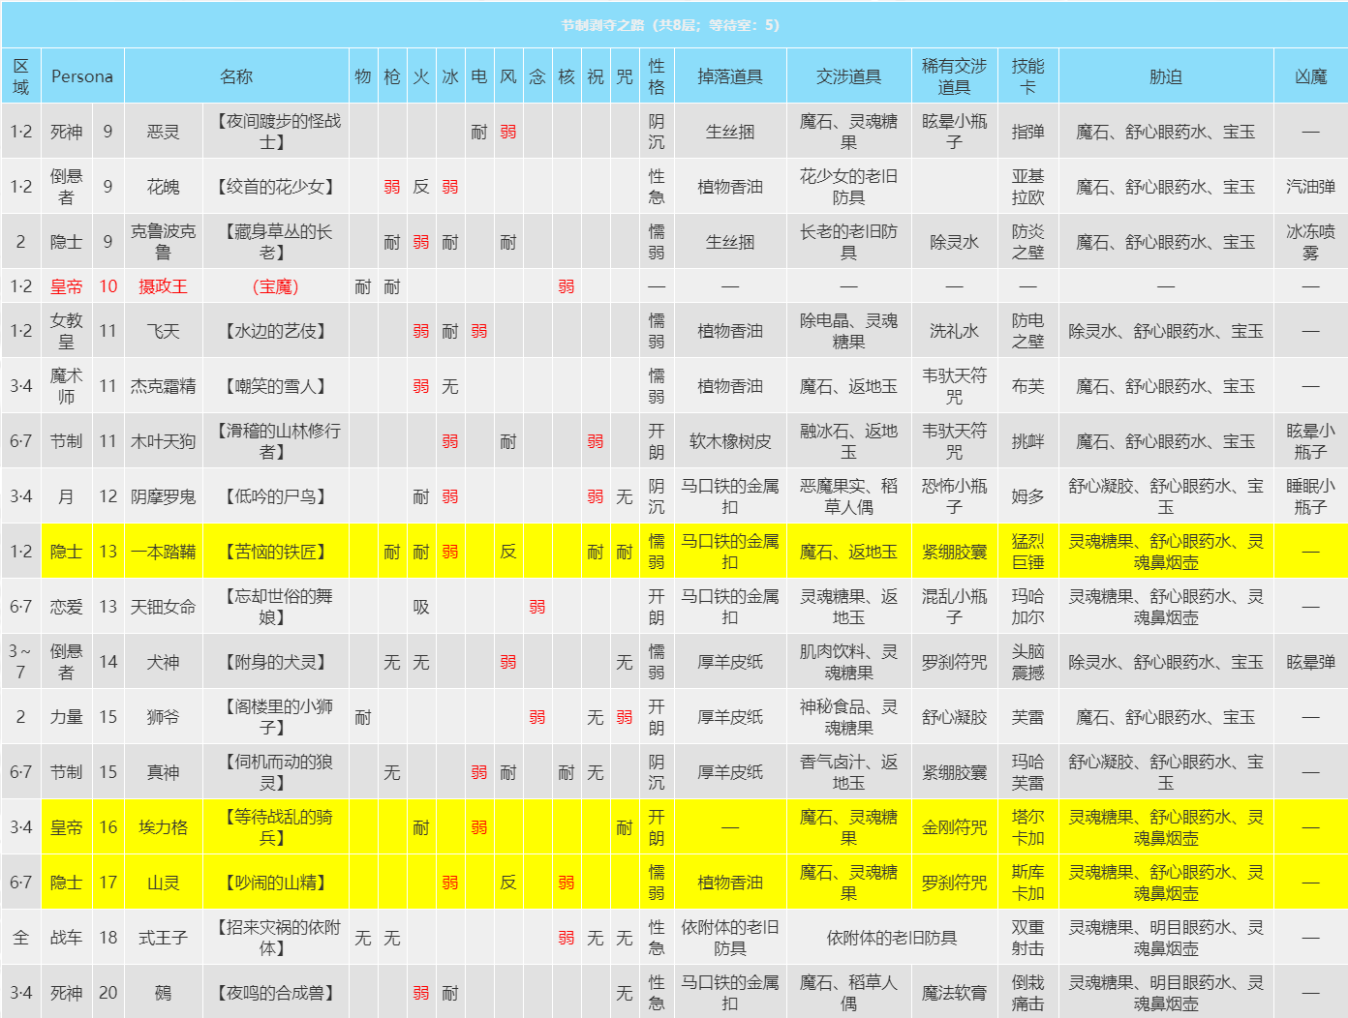The height and width of the screenshot is (1018, 1348).
Task: Click 头脑震撼 skill card cell
Action: coord(1028,662)
